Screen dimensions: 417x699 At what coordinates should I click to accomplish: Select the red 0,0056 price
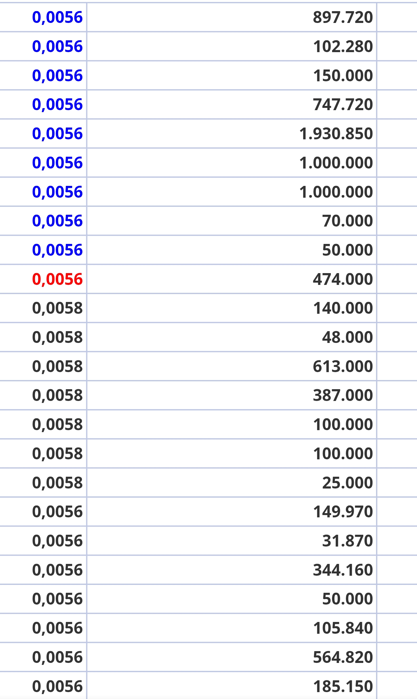point(57,279)
